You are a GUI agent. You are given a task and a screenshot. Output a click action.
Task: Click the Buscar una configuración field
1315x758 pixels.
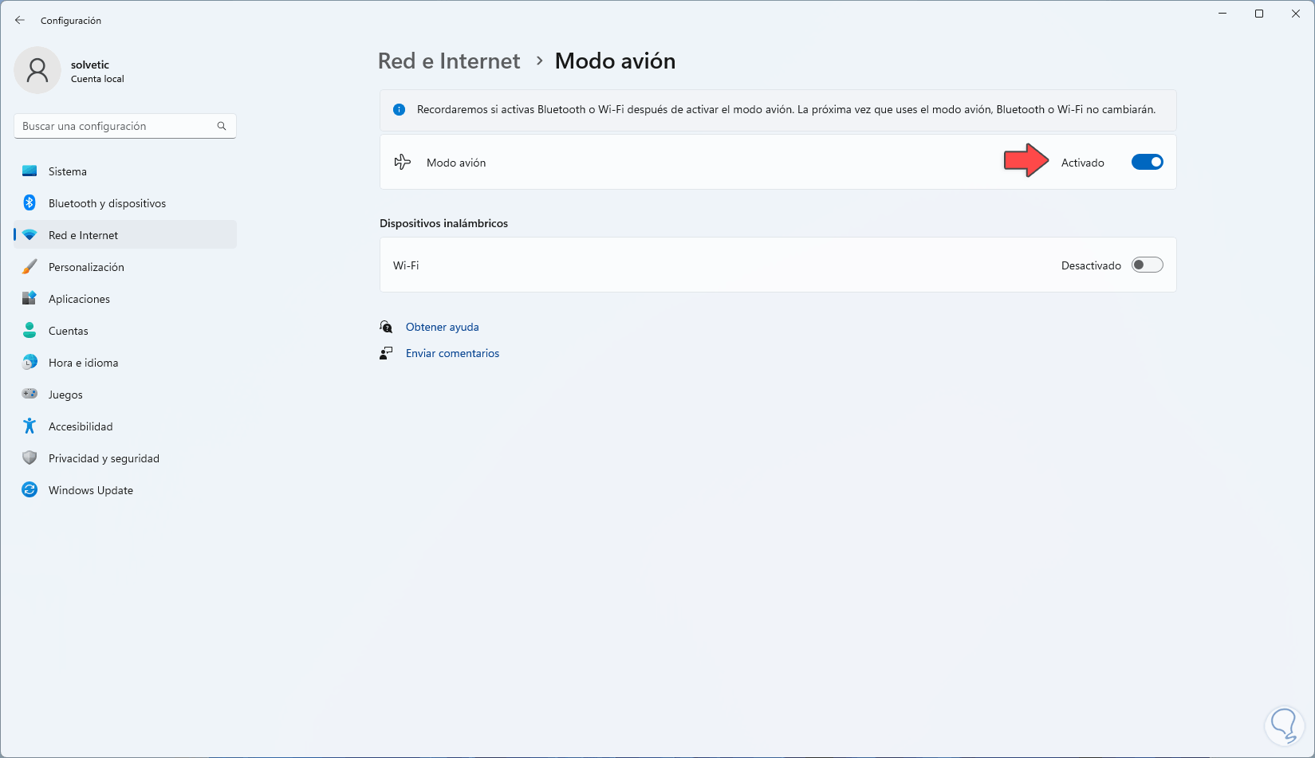[116, 126]
